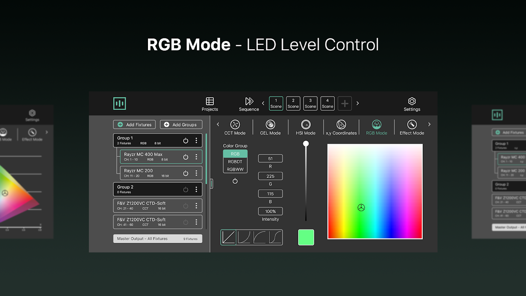Show next mode tabs with right chevron
The image size is (526, 296).
coord(429,124)
